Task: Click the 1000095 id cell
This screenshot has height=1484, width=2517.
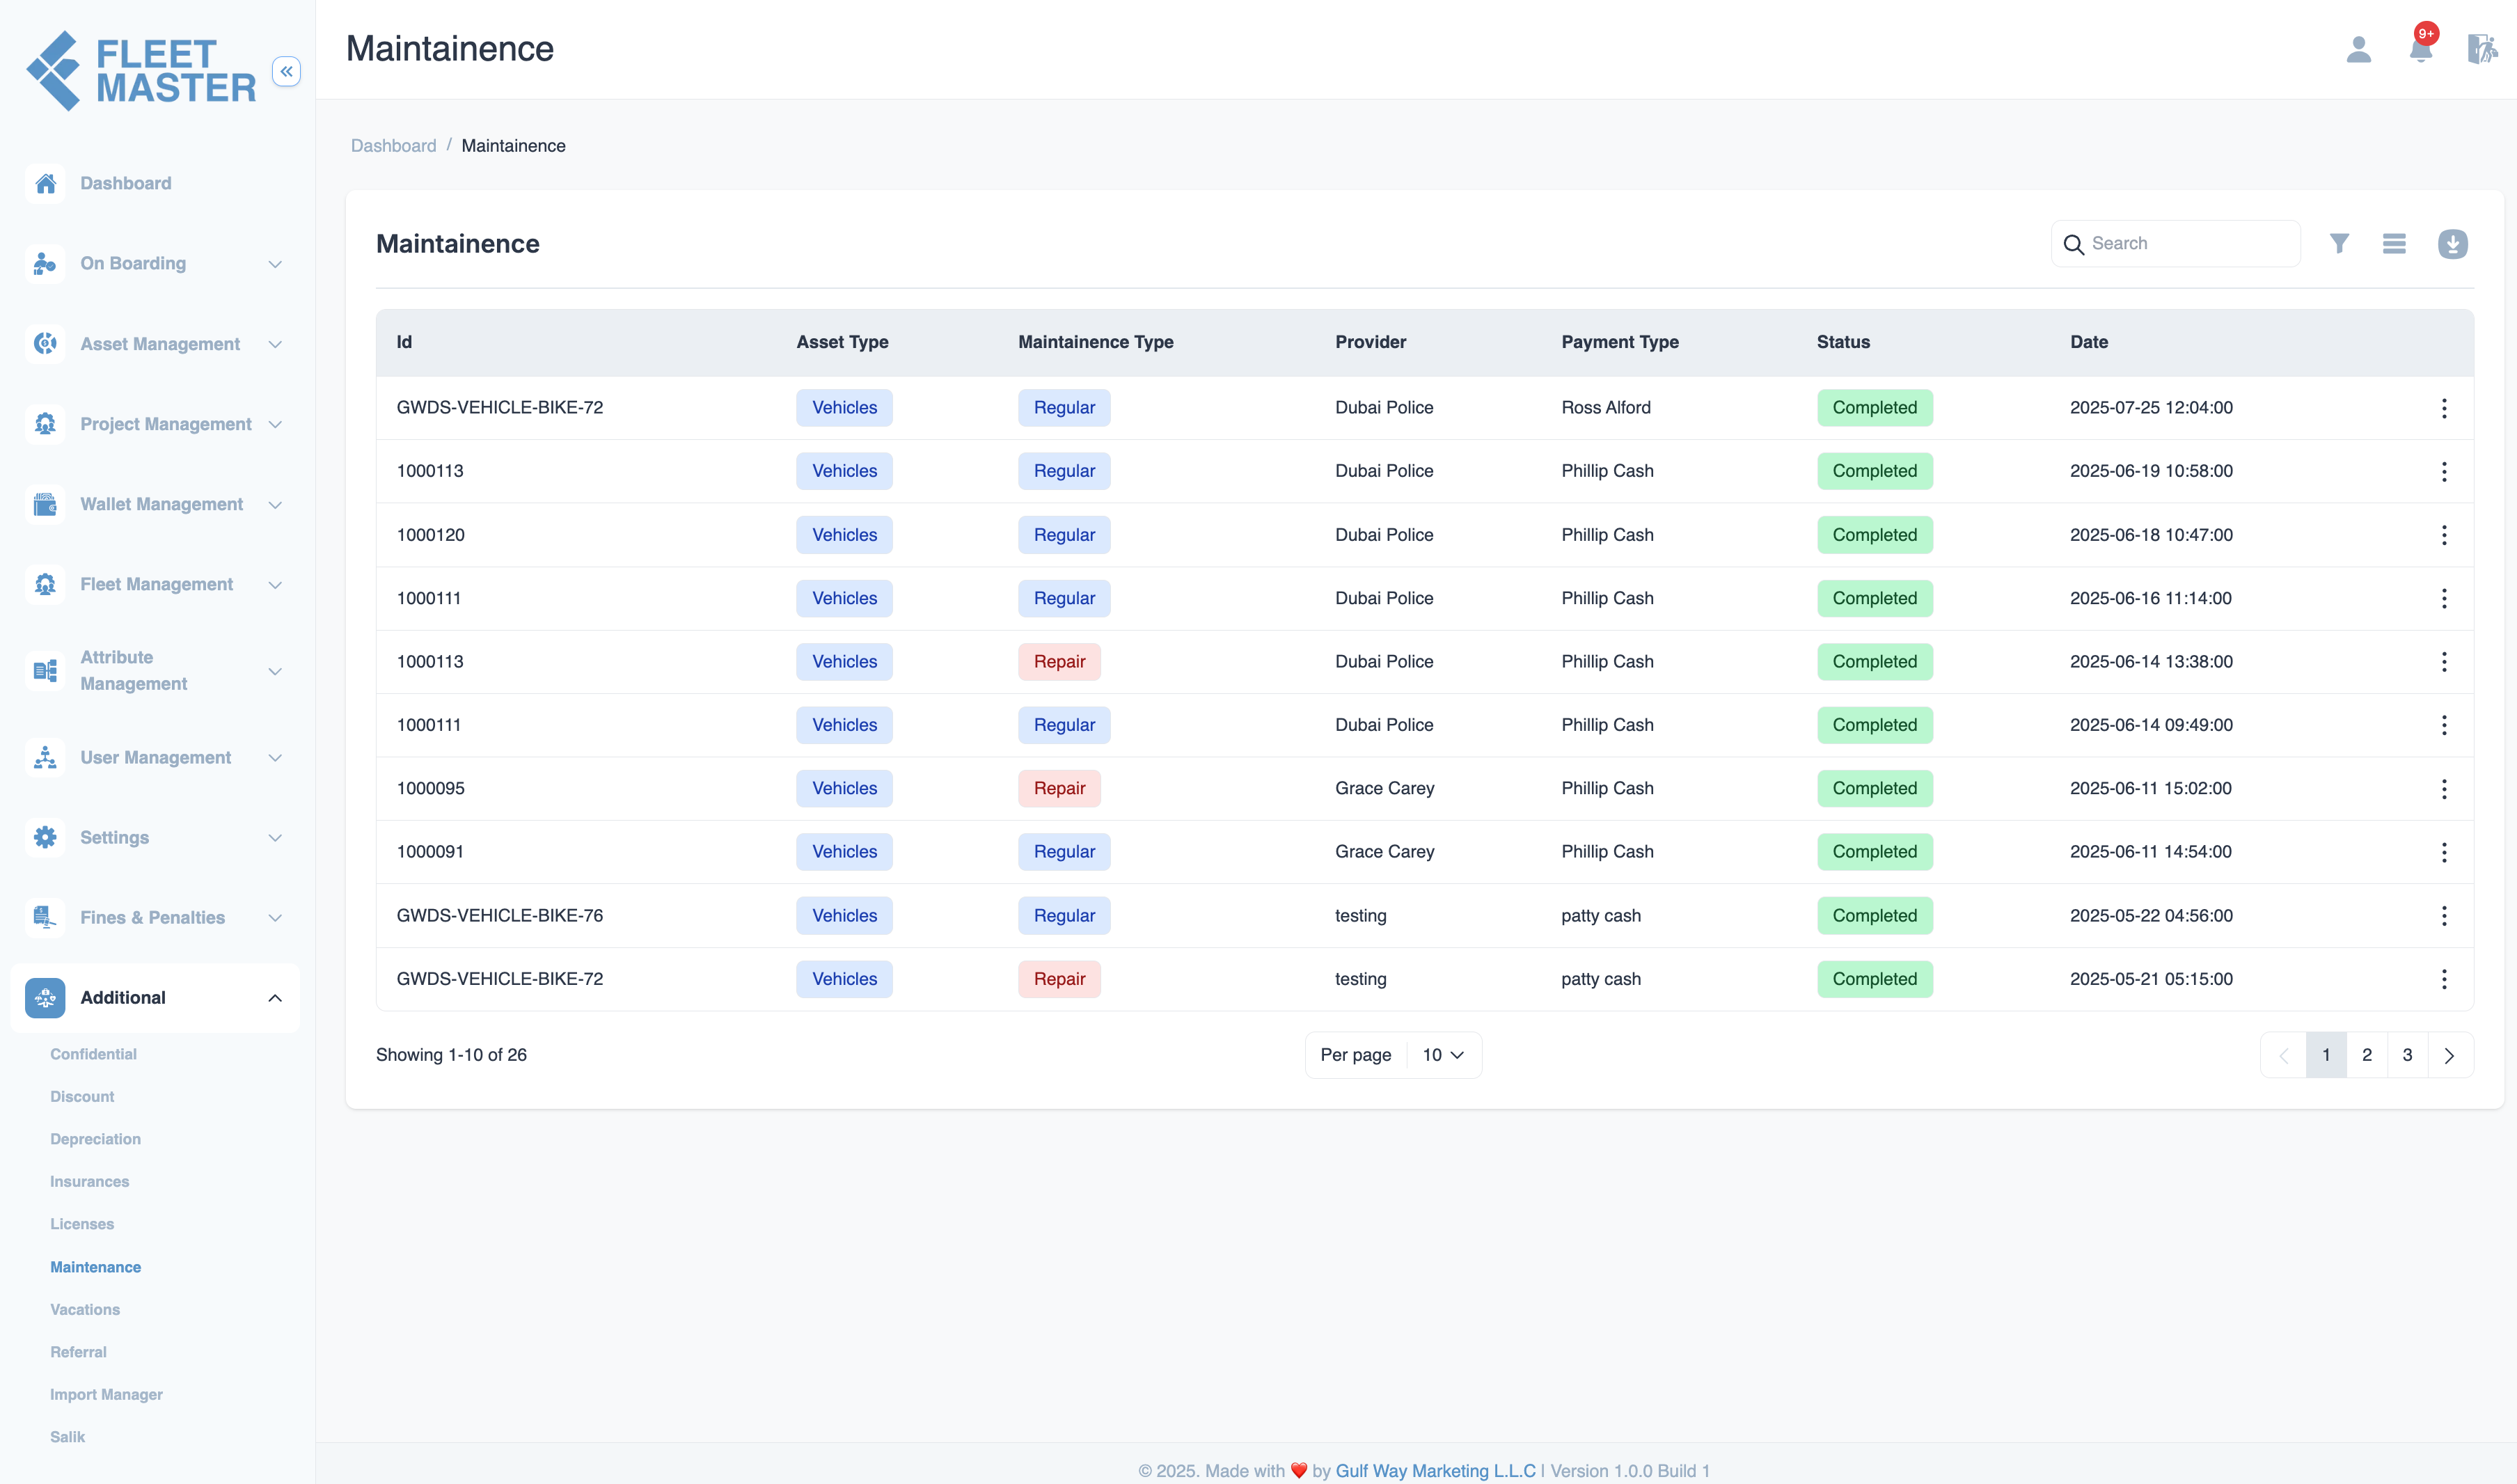Action: click(430, 789)
